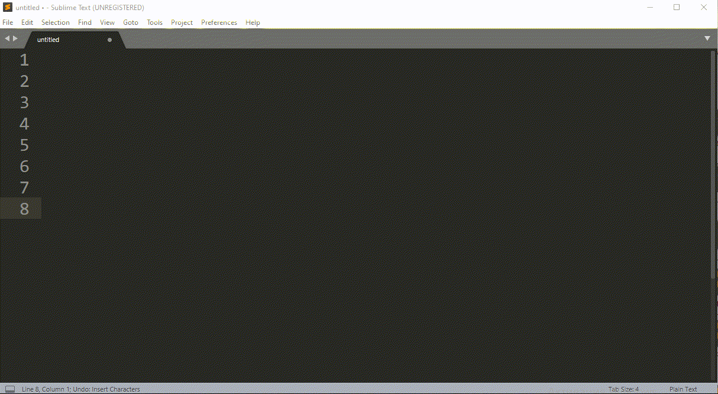
Task: Click line number 1 in gutter
Action: pos(24,60)
